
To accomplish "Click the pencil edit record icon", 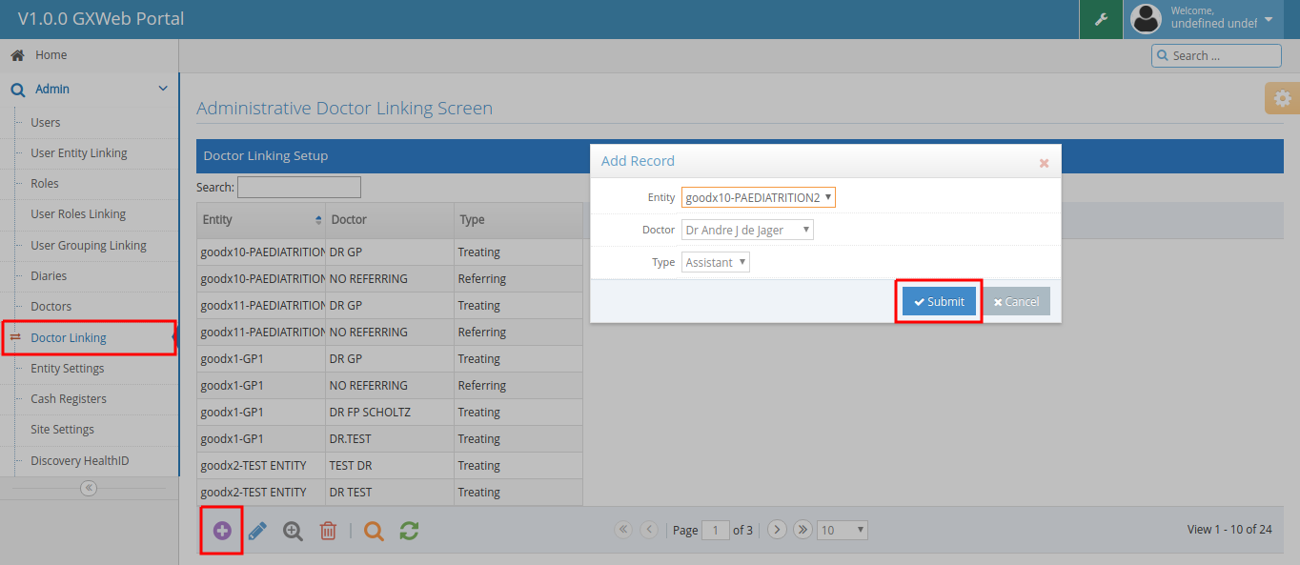I will [x=257, y=531].
